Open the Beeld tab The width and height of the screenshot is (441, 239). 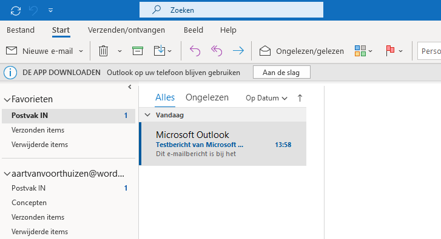click(194, 30)
